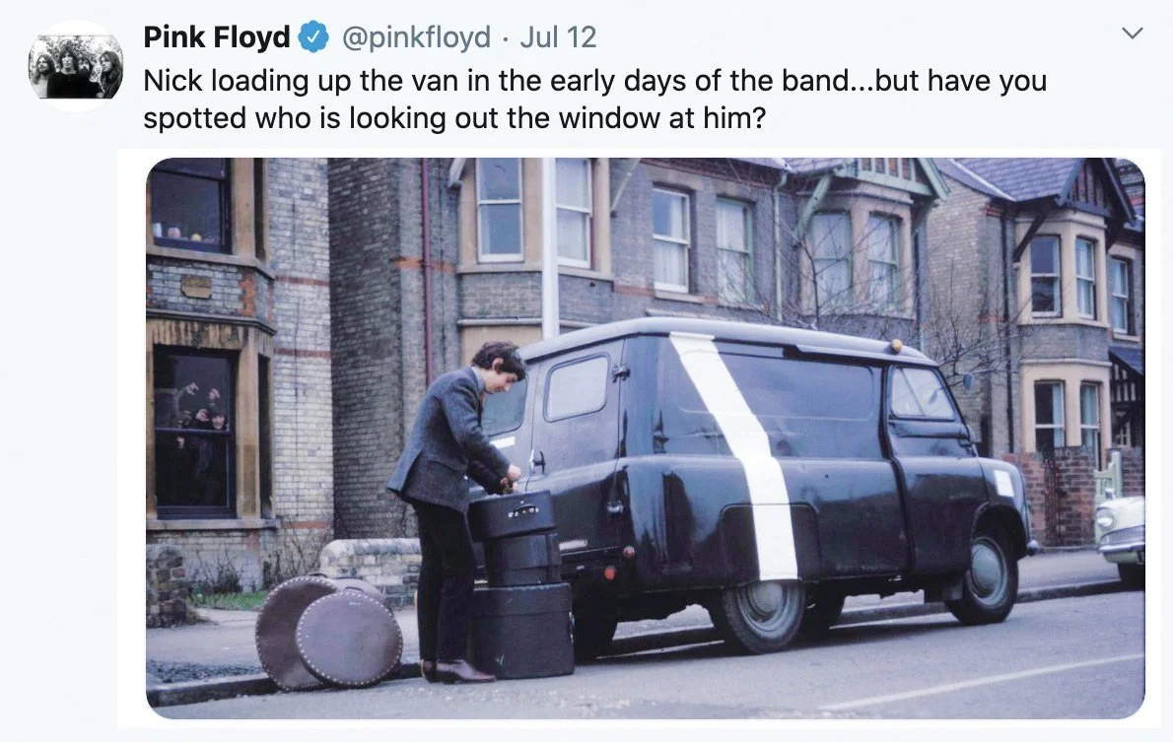
Task: Open the Pink Floyd display name link
Action: [x=216, y=36]
